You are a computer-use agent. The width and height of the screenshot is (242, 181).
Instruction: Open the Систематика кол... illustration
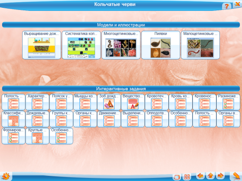click(81, 45)
